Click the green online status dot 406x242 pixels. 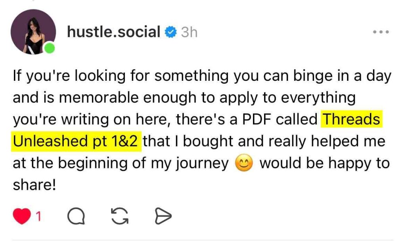[50, 49]
